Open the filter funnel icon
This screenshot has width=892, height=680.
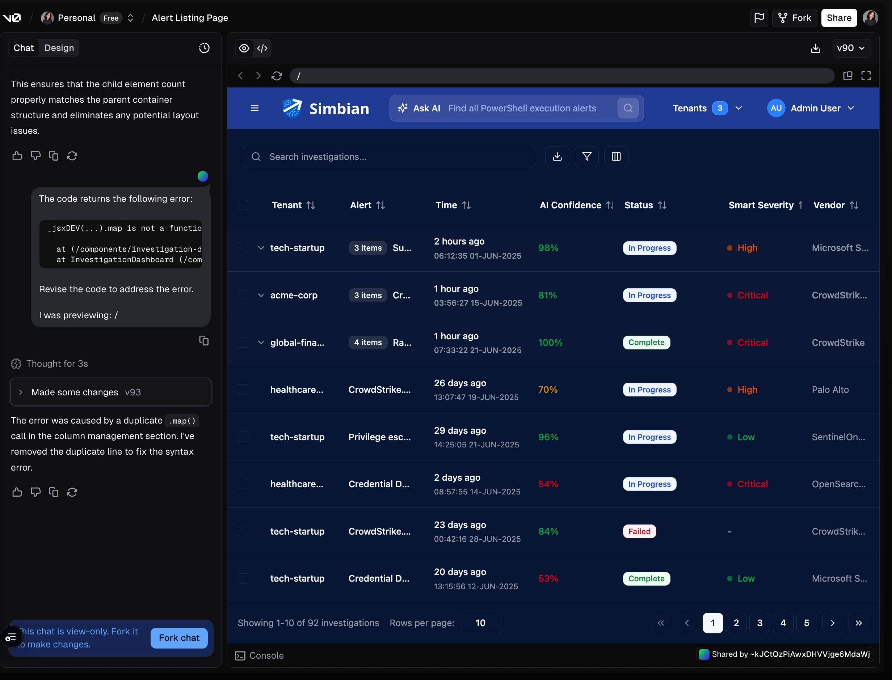(586, 157)
